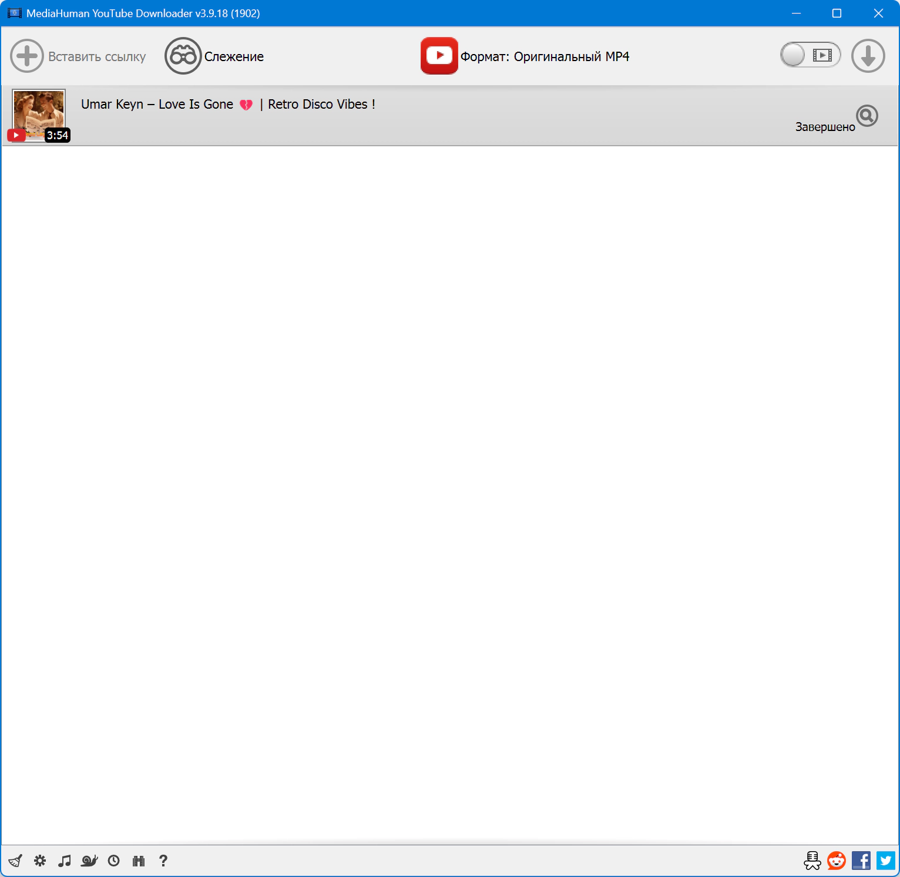Click the music note icon
Image resolution: width=900 pixels, height=877 pixels.
(65, 861)
